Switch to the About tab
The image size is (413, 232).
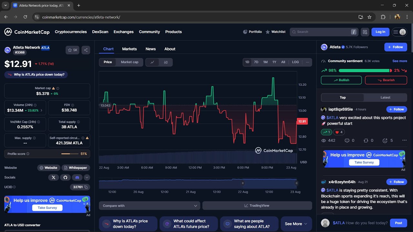tap(170, 49)
